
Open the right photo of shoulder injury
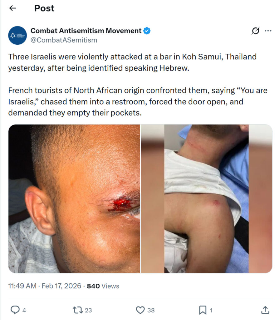[207, 198]
